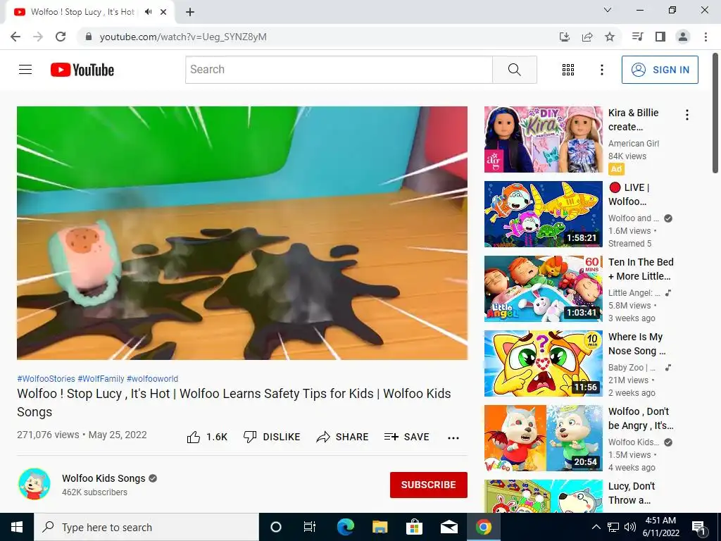Open Lucy, Don't Throw a... video title

pos(632,493)
